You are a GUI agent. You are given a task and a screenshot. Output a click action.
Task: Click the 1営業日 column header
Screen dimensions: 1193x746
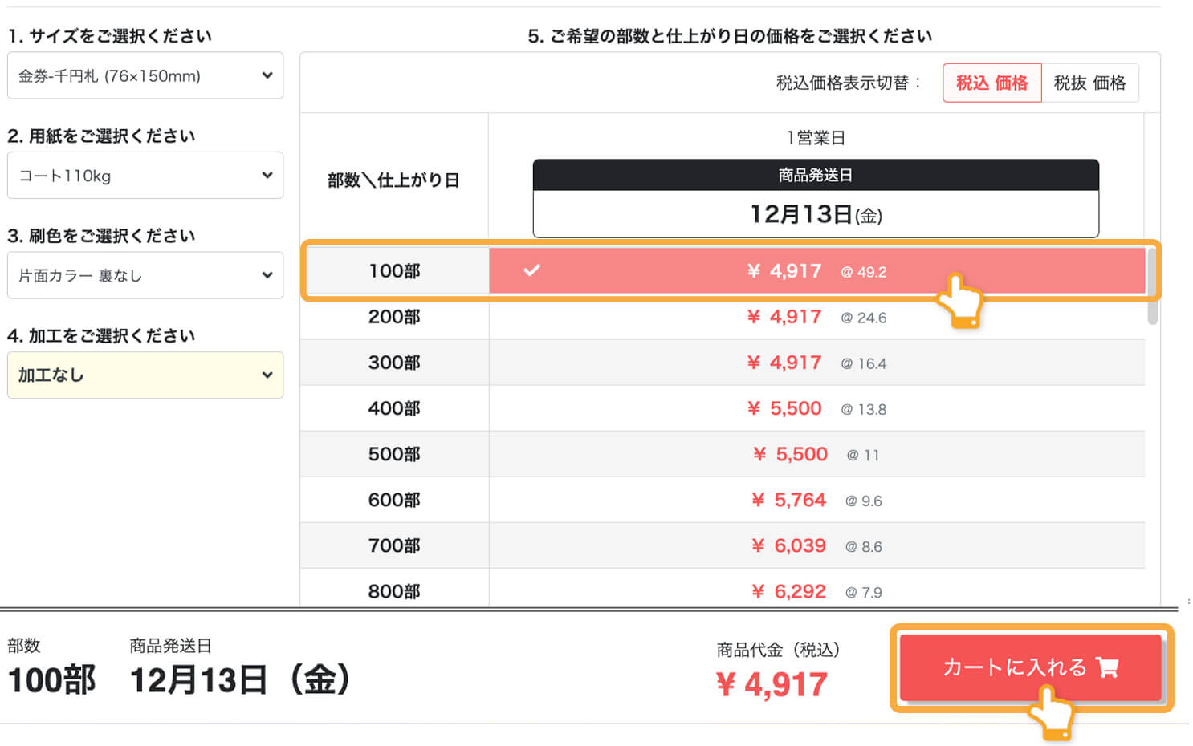816,137
